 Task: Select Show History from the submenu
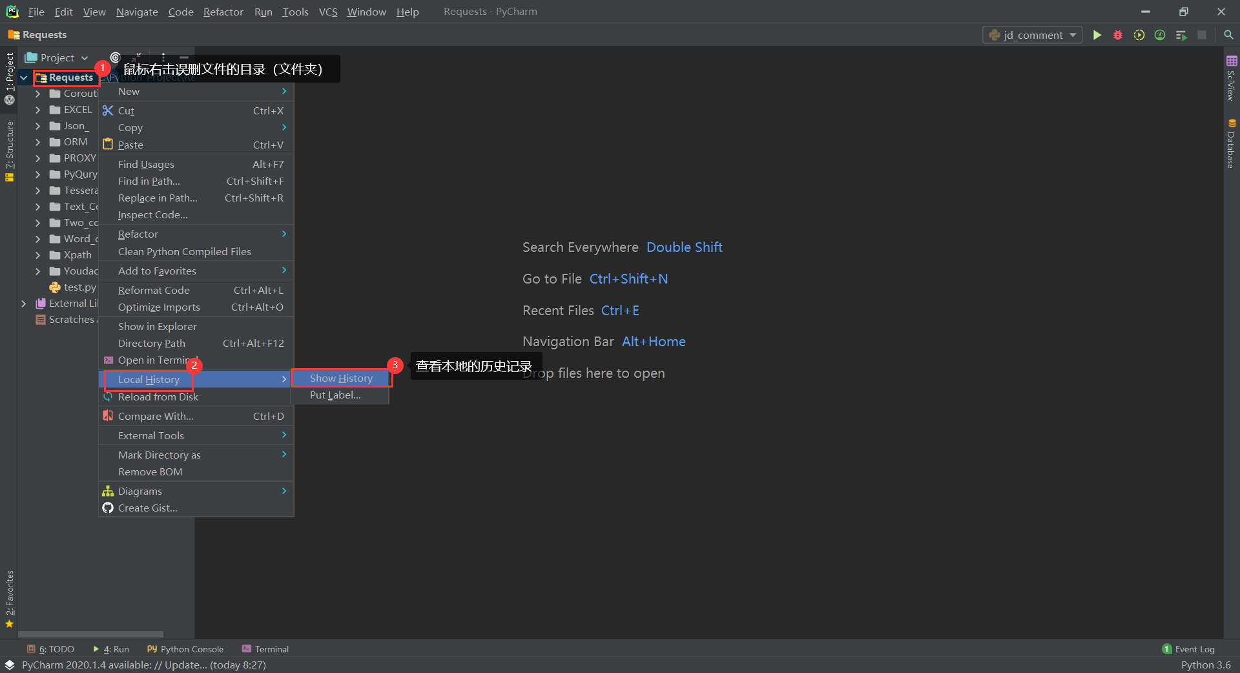[x=341, y=378]
